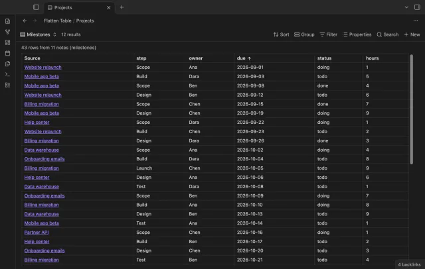Click '43 rows from 11 notes' text
This screenshot has width=425, height=269.
[x=58, y=48]
